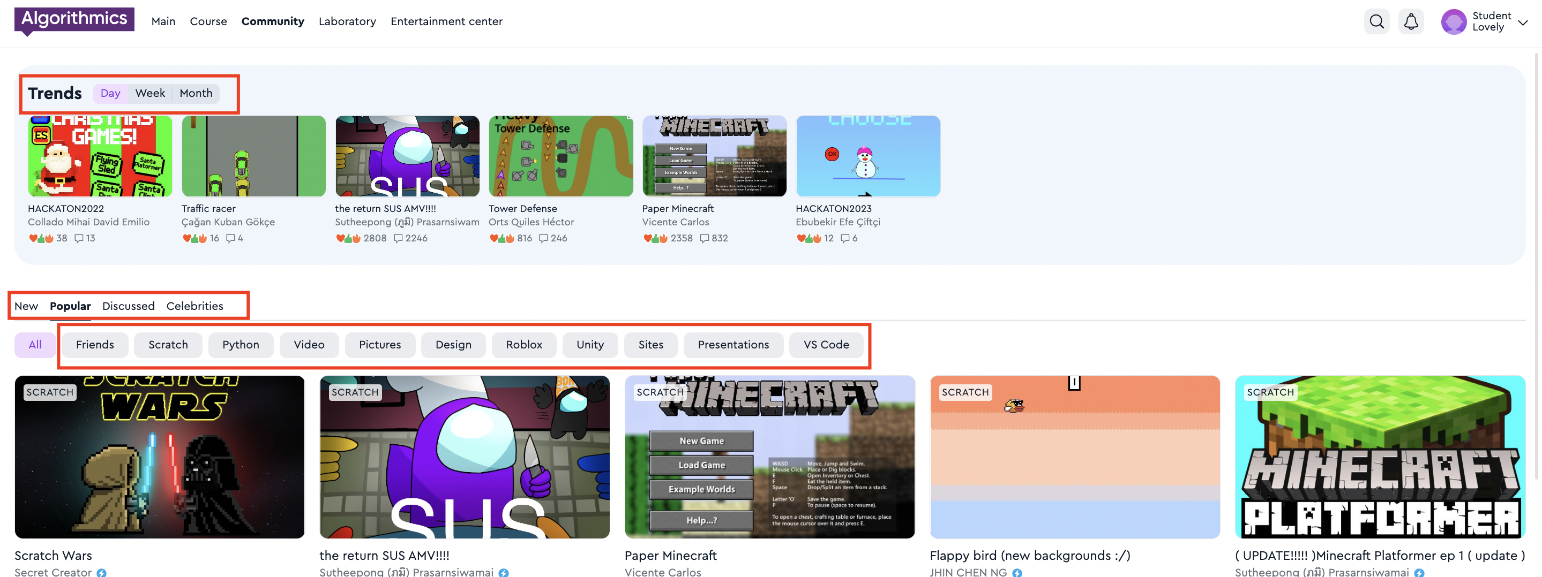Switch Trends period to Month
Viewport: 1542px width, 577px height.
pos(196,93)
